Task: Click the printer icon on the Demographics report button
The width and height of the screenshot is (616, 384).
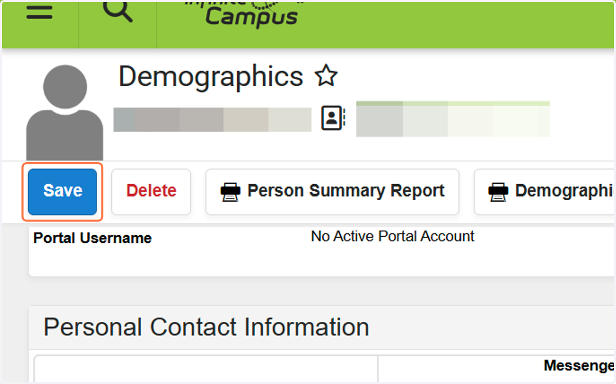Action: tap(498, 191)
